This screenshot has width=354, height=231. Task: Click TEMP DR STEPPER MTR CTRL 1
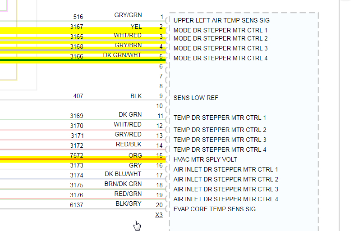[x=220, y=118]
